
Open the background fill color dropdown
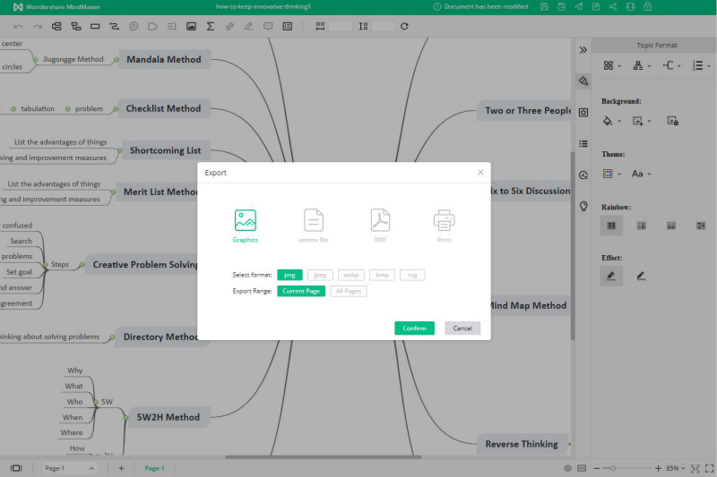pos(612,121)
